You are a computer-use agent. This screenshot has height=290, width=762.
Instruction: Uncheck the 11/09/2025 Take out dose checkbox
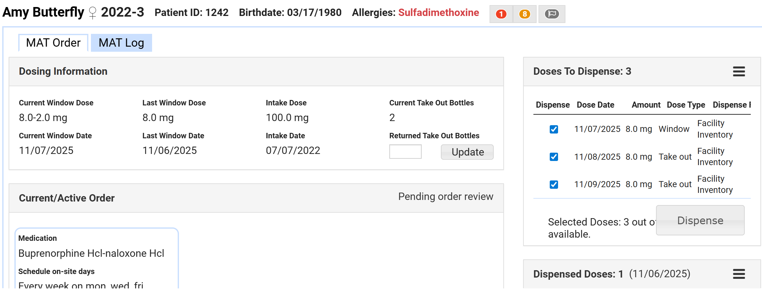click(554, 185)
